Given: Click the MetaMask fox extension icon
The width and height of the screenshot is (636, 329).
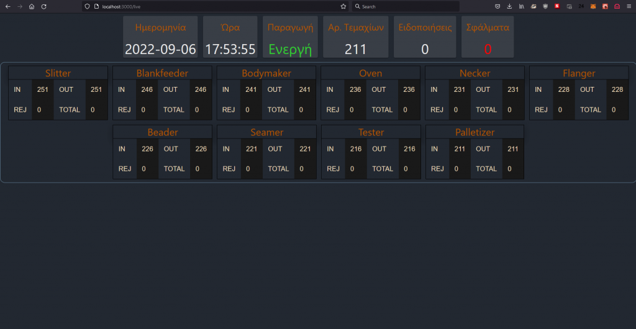Looking at the screenshot, I should click(593, 6).
